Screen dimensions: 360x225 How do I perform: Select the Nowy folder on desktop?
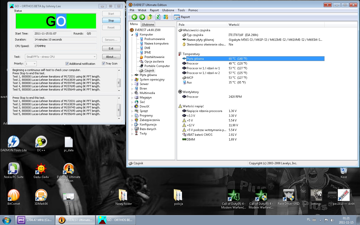click(x=123, y=197)
